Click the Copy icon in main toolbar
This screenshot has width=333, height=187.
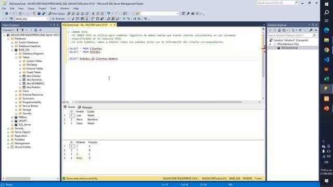98,14
